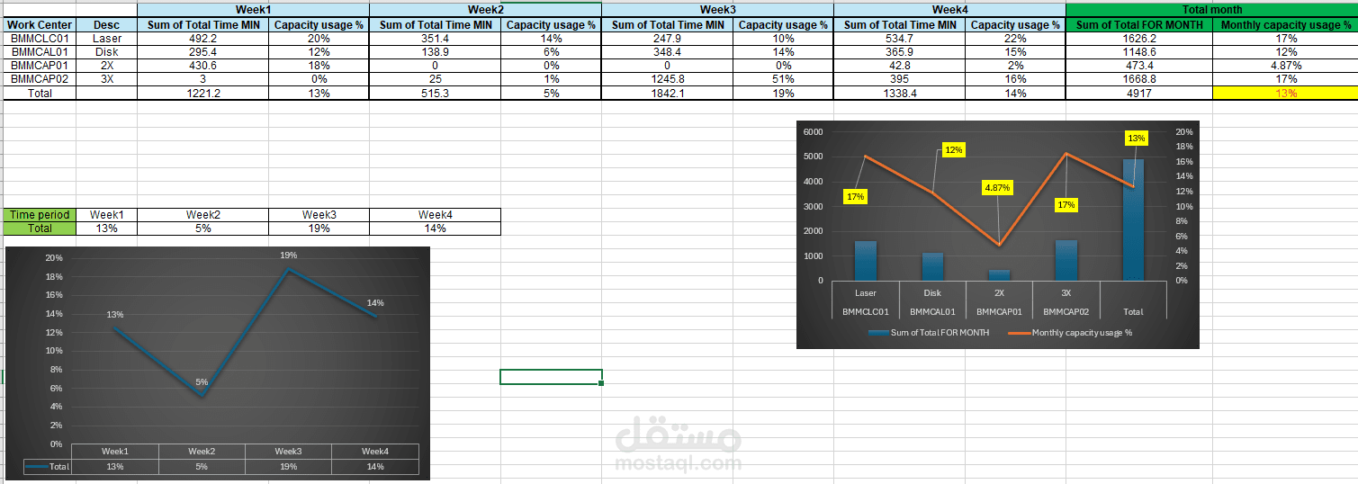Select the Monthly capacity usage % header cell
This screenshot has width=1358, height=484.
pos(1285,24)
